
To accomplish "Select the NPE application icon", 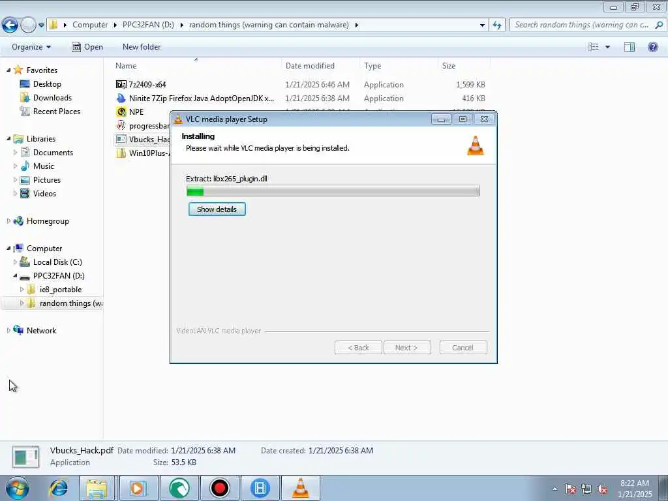I will tap(121, 112).
